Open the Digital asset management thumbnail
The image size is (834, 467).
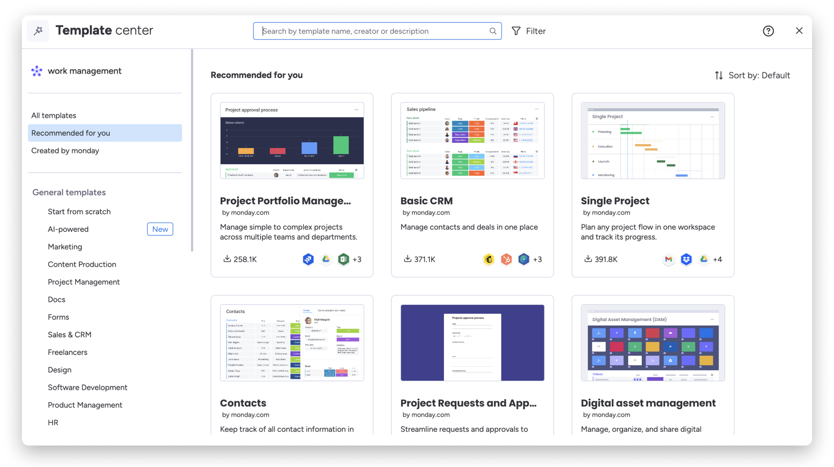(x=653, y=343)
